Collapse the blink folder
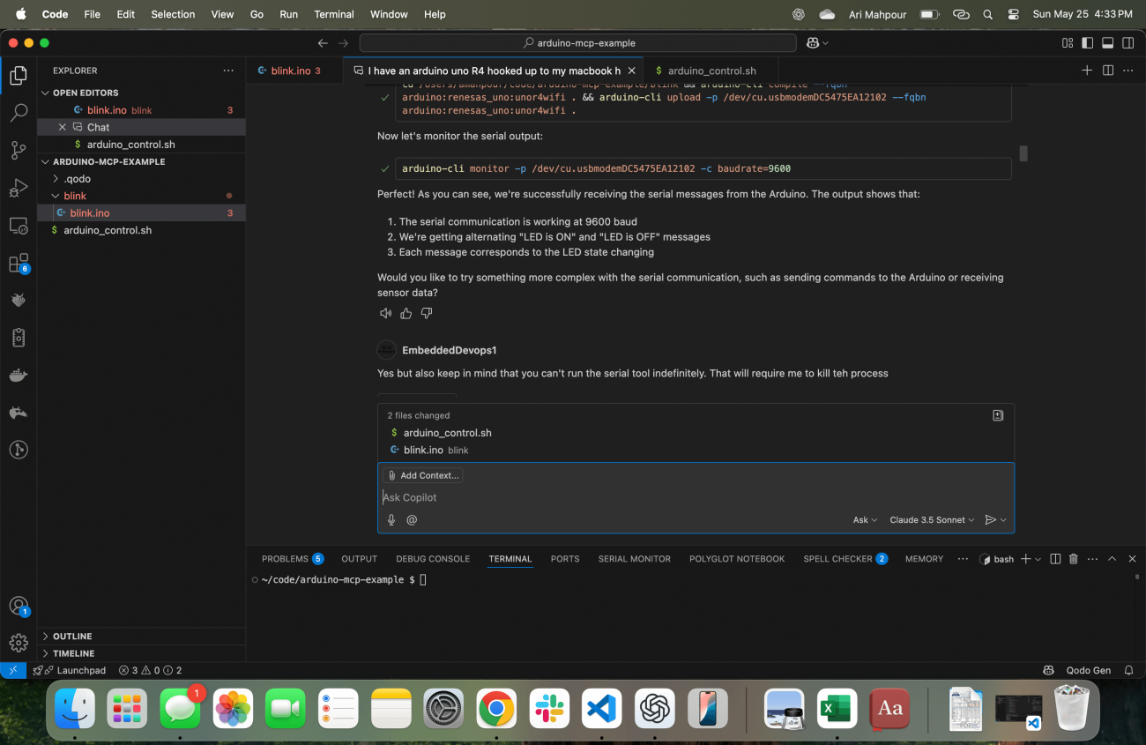The image size is (1146, 745). point(141,196)
